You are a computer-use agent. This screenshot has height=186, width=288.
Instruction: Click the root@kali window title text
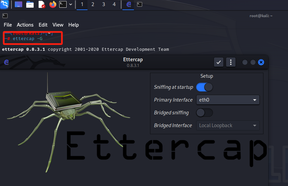pyautogui.click(x=261, y=16)
